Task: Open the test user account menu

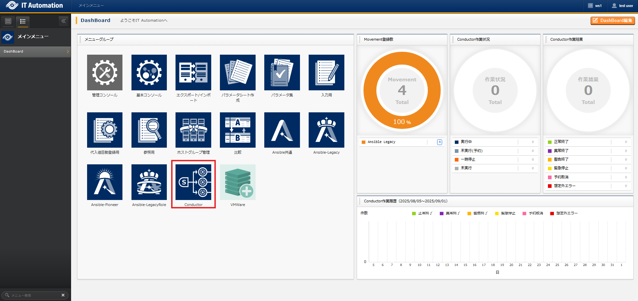Action: point(622,6)
